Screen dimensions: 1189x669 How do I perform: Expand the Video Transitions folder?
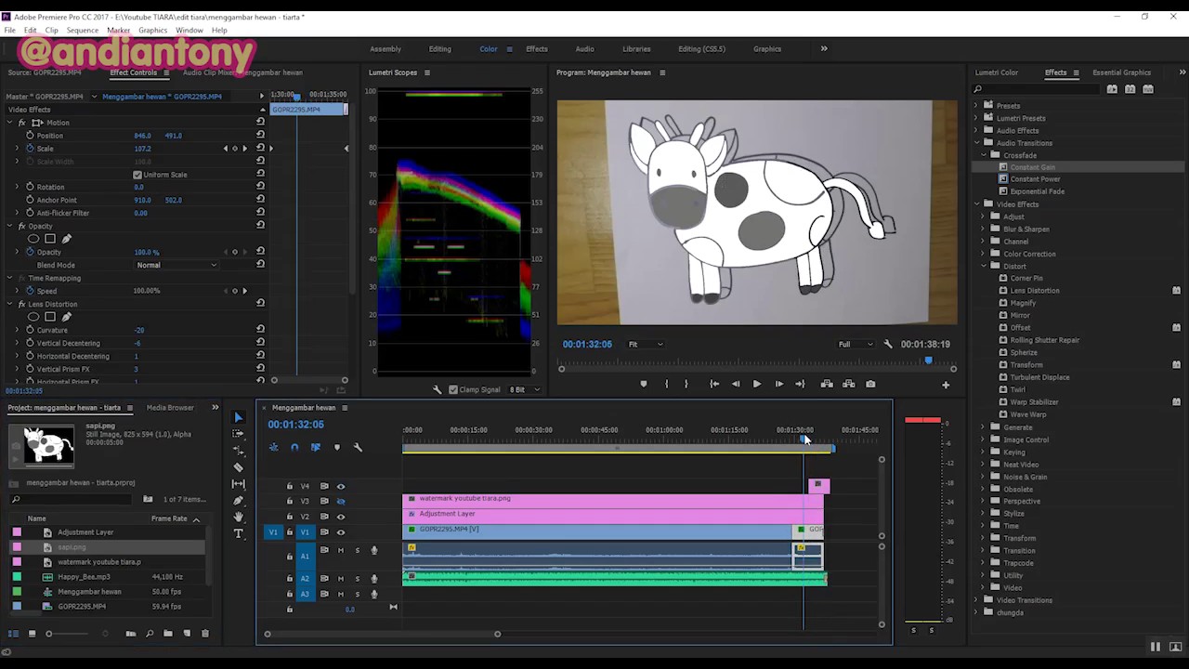pos(976,600)
